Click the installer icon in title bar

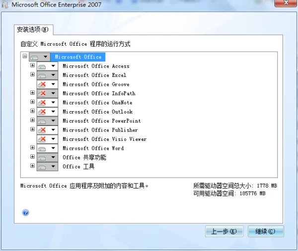point(5,5)
